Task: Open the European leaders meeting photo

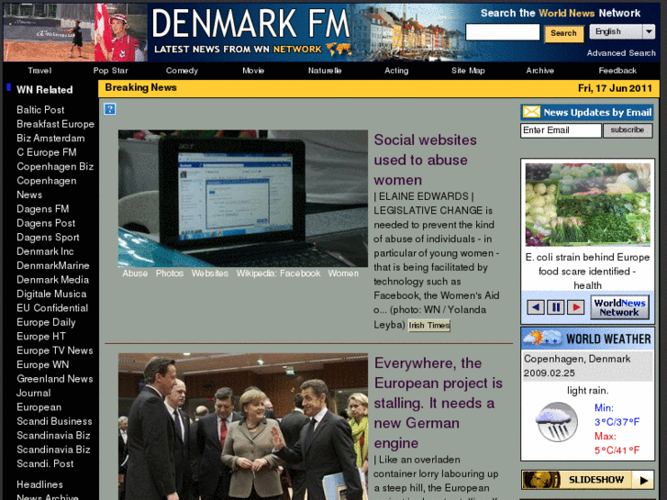Action: click(x=243, y=427)
